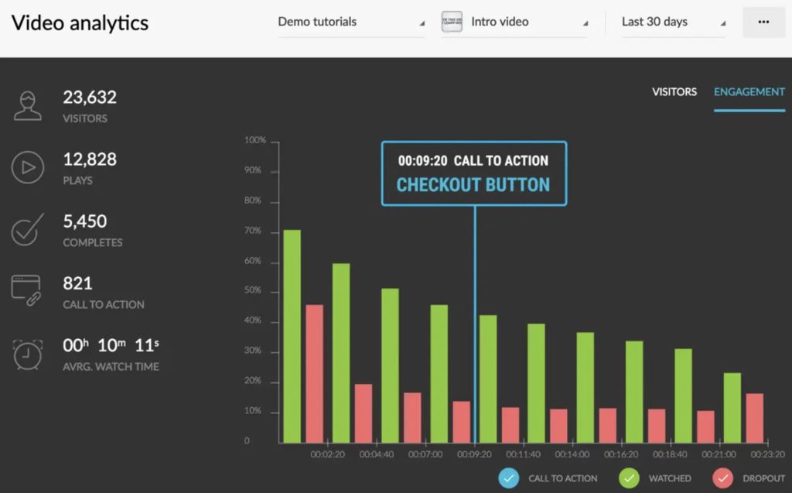Viewport: 792px width, 493px height.
Task: Click the blue 00:09:20 call to action marker line
Action: (475, 324)
